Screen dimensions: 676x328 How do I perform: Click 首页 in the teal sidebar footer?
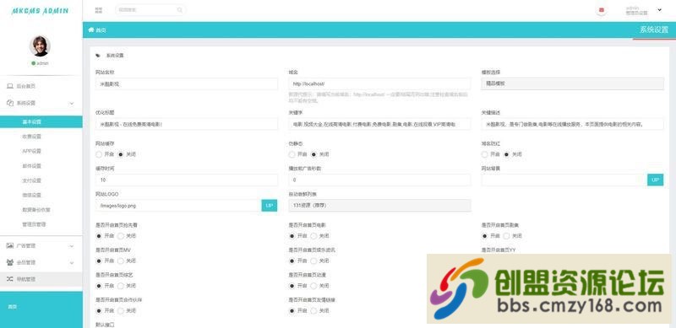coord(13,307)
